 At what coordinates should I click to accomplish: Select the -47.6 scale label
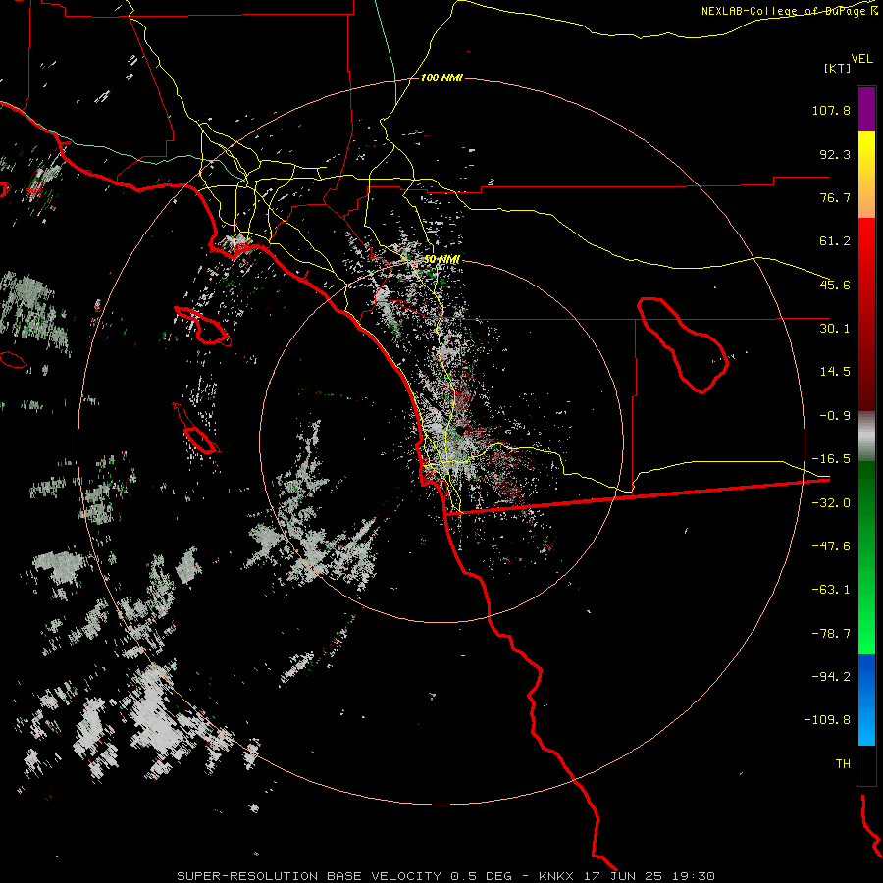(831, 546)
